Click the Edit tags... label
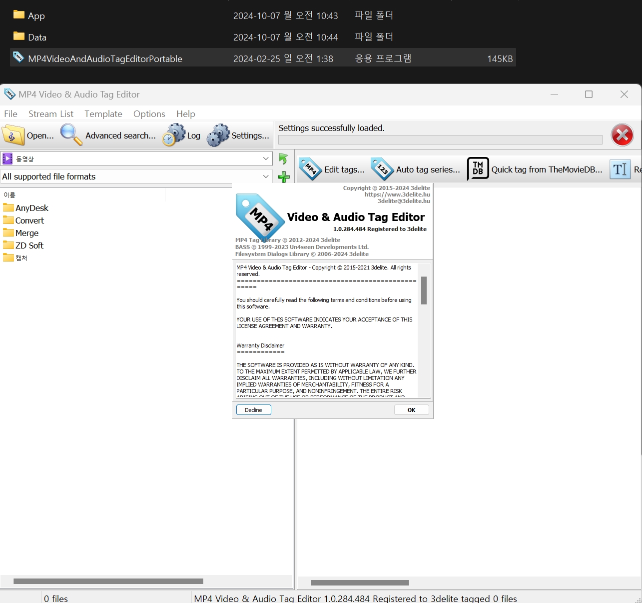The height and width of the screenshot is (603, 642). pos(344,169)
